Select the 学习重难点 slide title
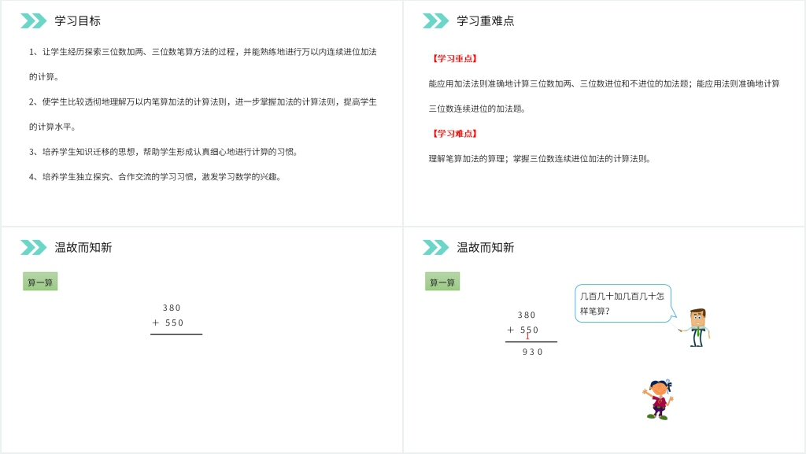806x454 pixels. pos(486,21)
